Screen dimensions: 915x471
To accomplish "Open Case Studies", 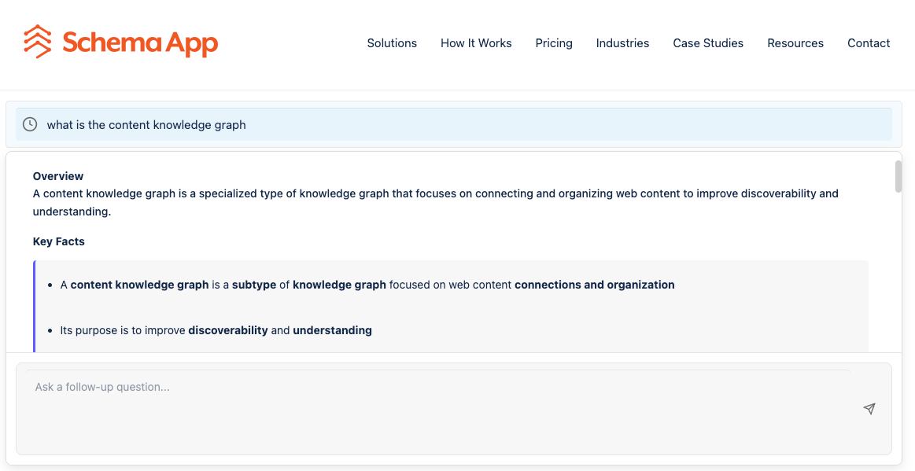I will click(708, 43).
